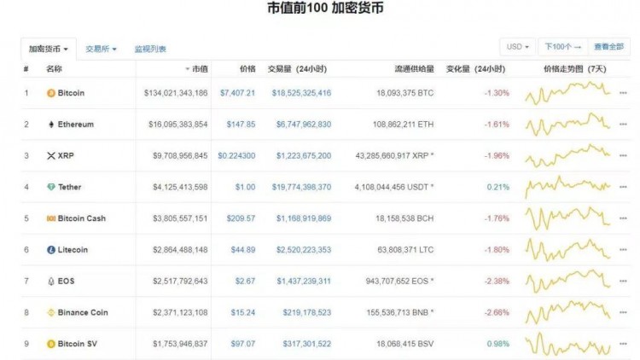
Task: Click the Litecoin logo icon
Action: coord(51,250)
